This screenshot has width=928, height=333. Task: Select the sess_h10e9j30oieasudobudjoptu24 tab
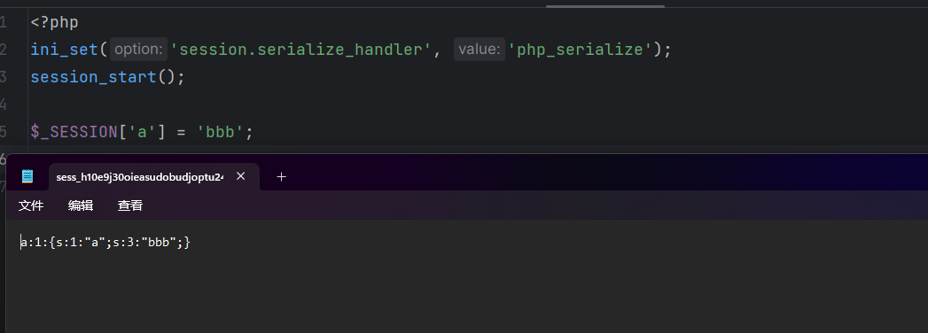pos(140,177)
